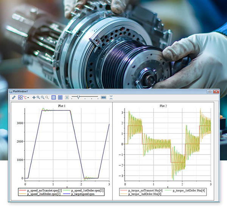Close the PlotWindow1 window
Screen dimensions: 227x207
click(216, 91)
